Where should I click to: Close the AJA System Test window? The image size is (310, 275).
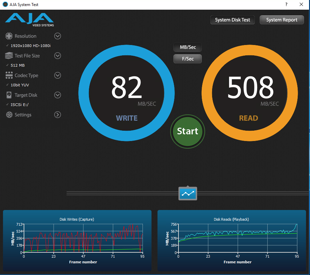(x=301, y=4)
